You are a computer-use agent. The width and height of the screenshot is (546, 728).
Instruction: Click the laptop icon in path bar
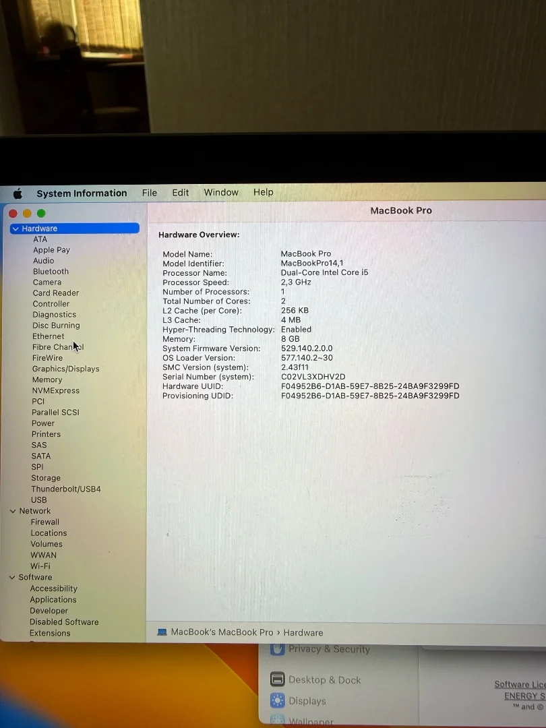click(162, 632)
